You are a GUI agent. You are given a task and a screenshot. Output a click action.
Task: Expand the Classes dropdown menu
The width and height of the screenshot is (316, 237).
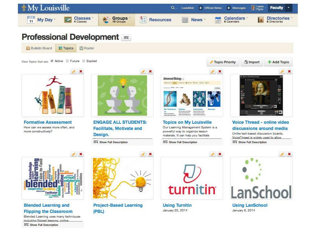click(x=93, y=18)
